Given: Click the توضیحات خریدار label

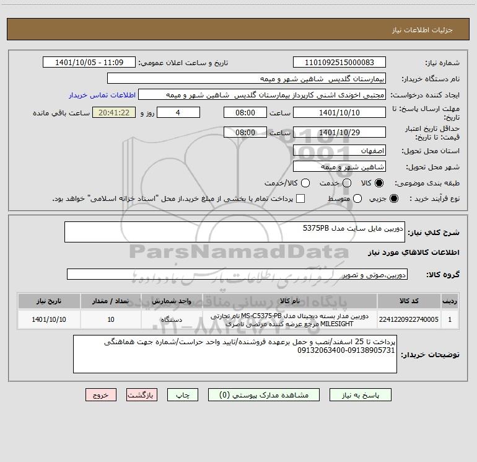Looking at the screenshot, I should coord(430,355).
